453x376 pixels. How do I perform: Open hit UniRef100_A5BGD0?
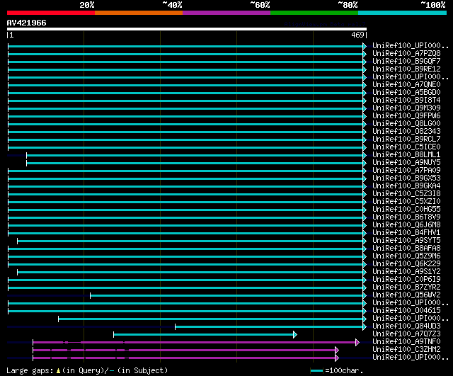(x=406, y=93)
